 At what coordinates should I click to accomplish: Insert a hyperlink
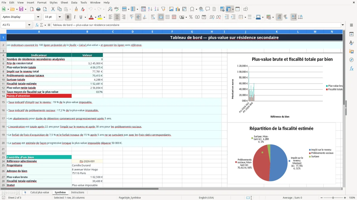click(201, 9)
